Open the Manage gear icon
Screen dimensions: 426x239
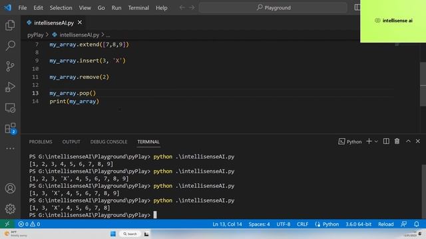[10, 208]
